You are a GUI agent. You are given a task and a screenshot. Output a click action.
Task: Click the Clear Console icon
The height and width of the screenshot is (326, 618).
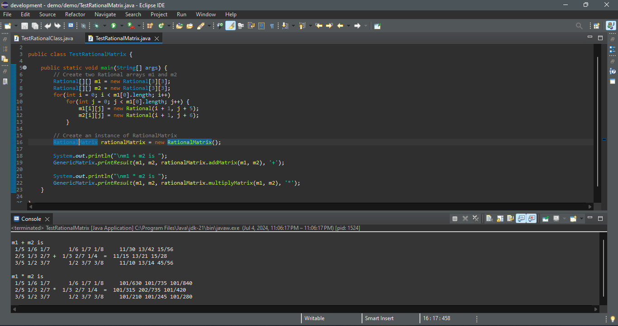(489, 219)
